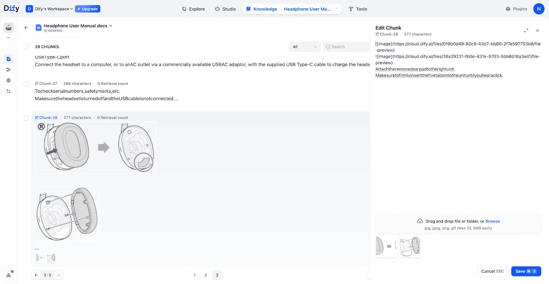This screenshot has height=284, width=549.
Task: Go to the Explore tab
Action: [194, 9]
